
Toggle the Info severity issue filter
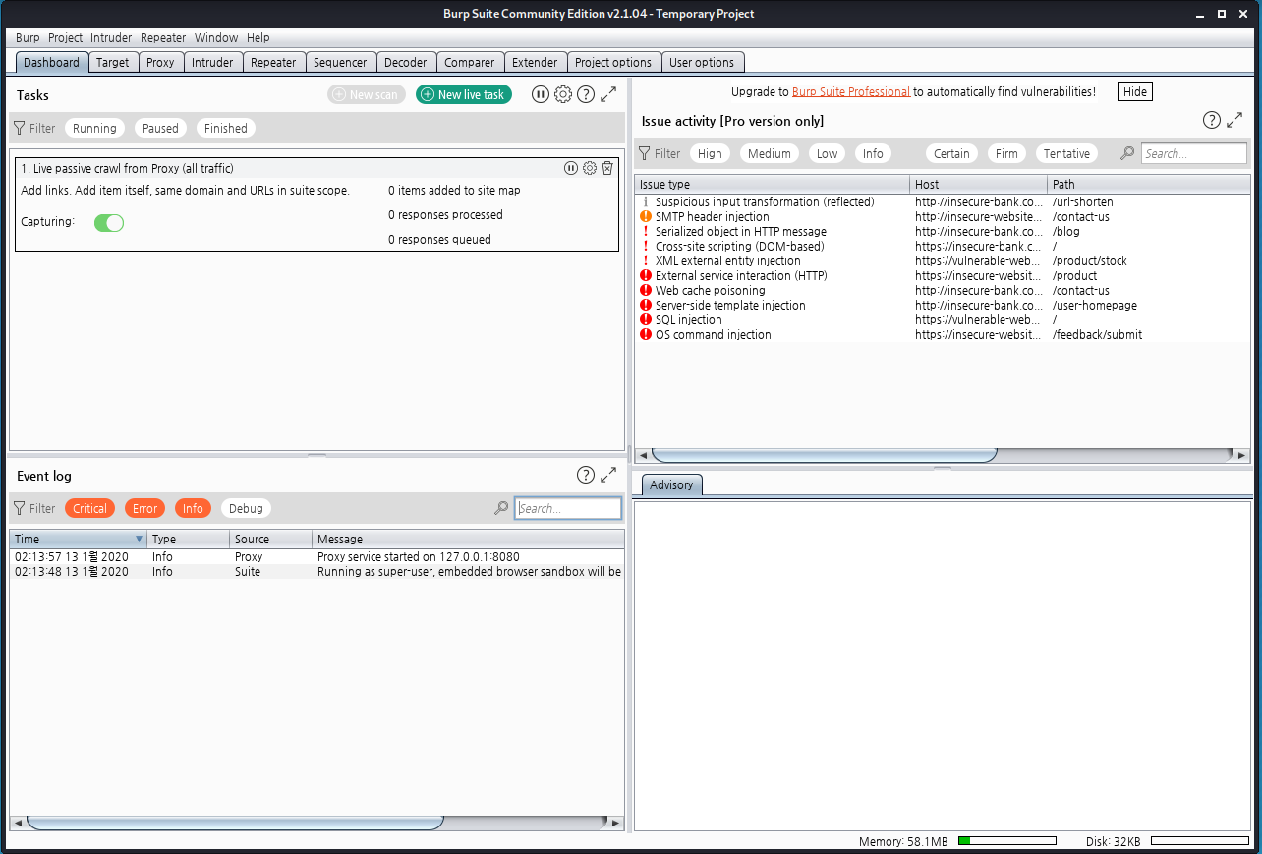coord(873,153)
